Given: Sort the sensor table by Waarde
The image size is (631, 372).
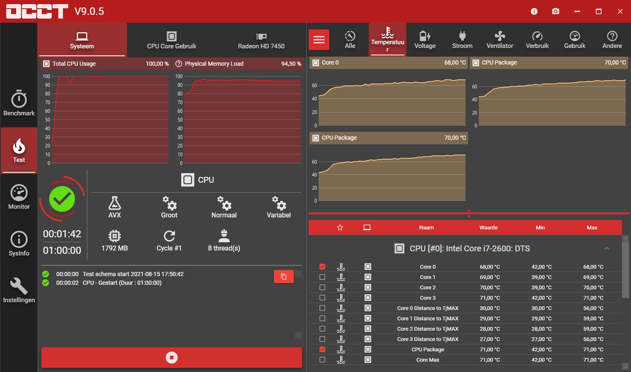Looking at the screenshot, I should tap(489, 227).
